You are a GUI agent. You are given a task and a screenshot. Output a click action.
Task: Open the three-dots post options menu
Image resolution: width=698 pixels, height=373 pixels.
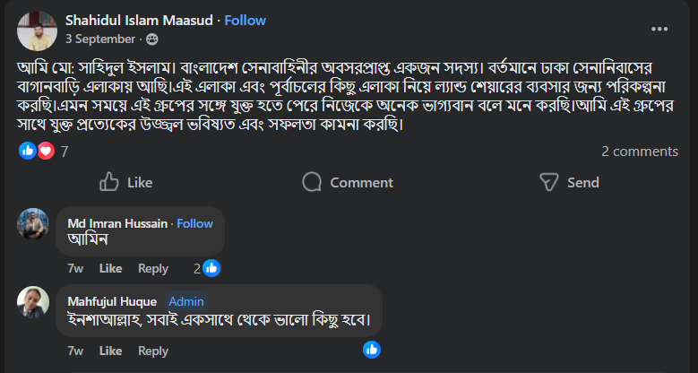tap(659, 29)
